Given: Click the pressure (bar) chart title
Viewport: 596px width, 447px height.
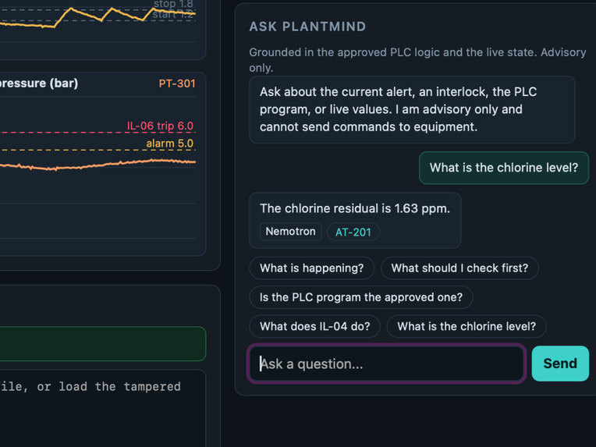Looking at the screenshot, I should click(x=39, y=83).
